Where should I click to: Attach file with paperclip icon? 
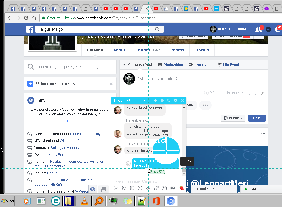point(148,188)
